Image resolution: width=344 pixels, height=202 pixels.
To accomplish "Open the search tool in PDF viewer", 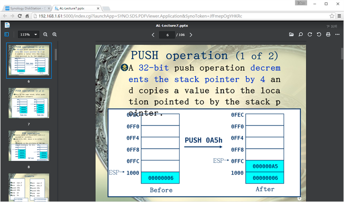I will tap(301, 34).
